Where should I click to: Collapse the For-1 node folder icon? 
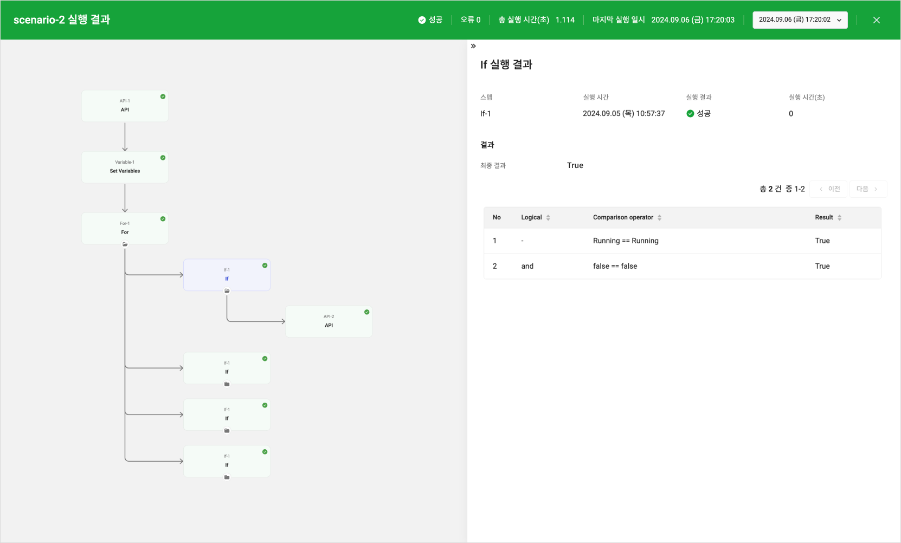pos(125,244)
